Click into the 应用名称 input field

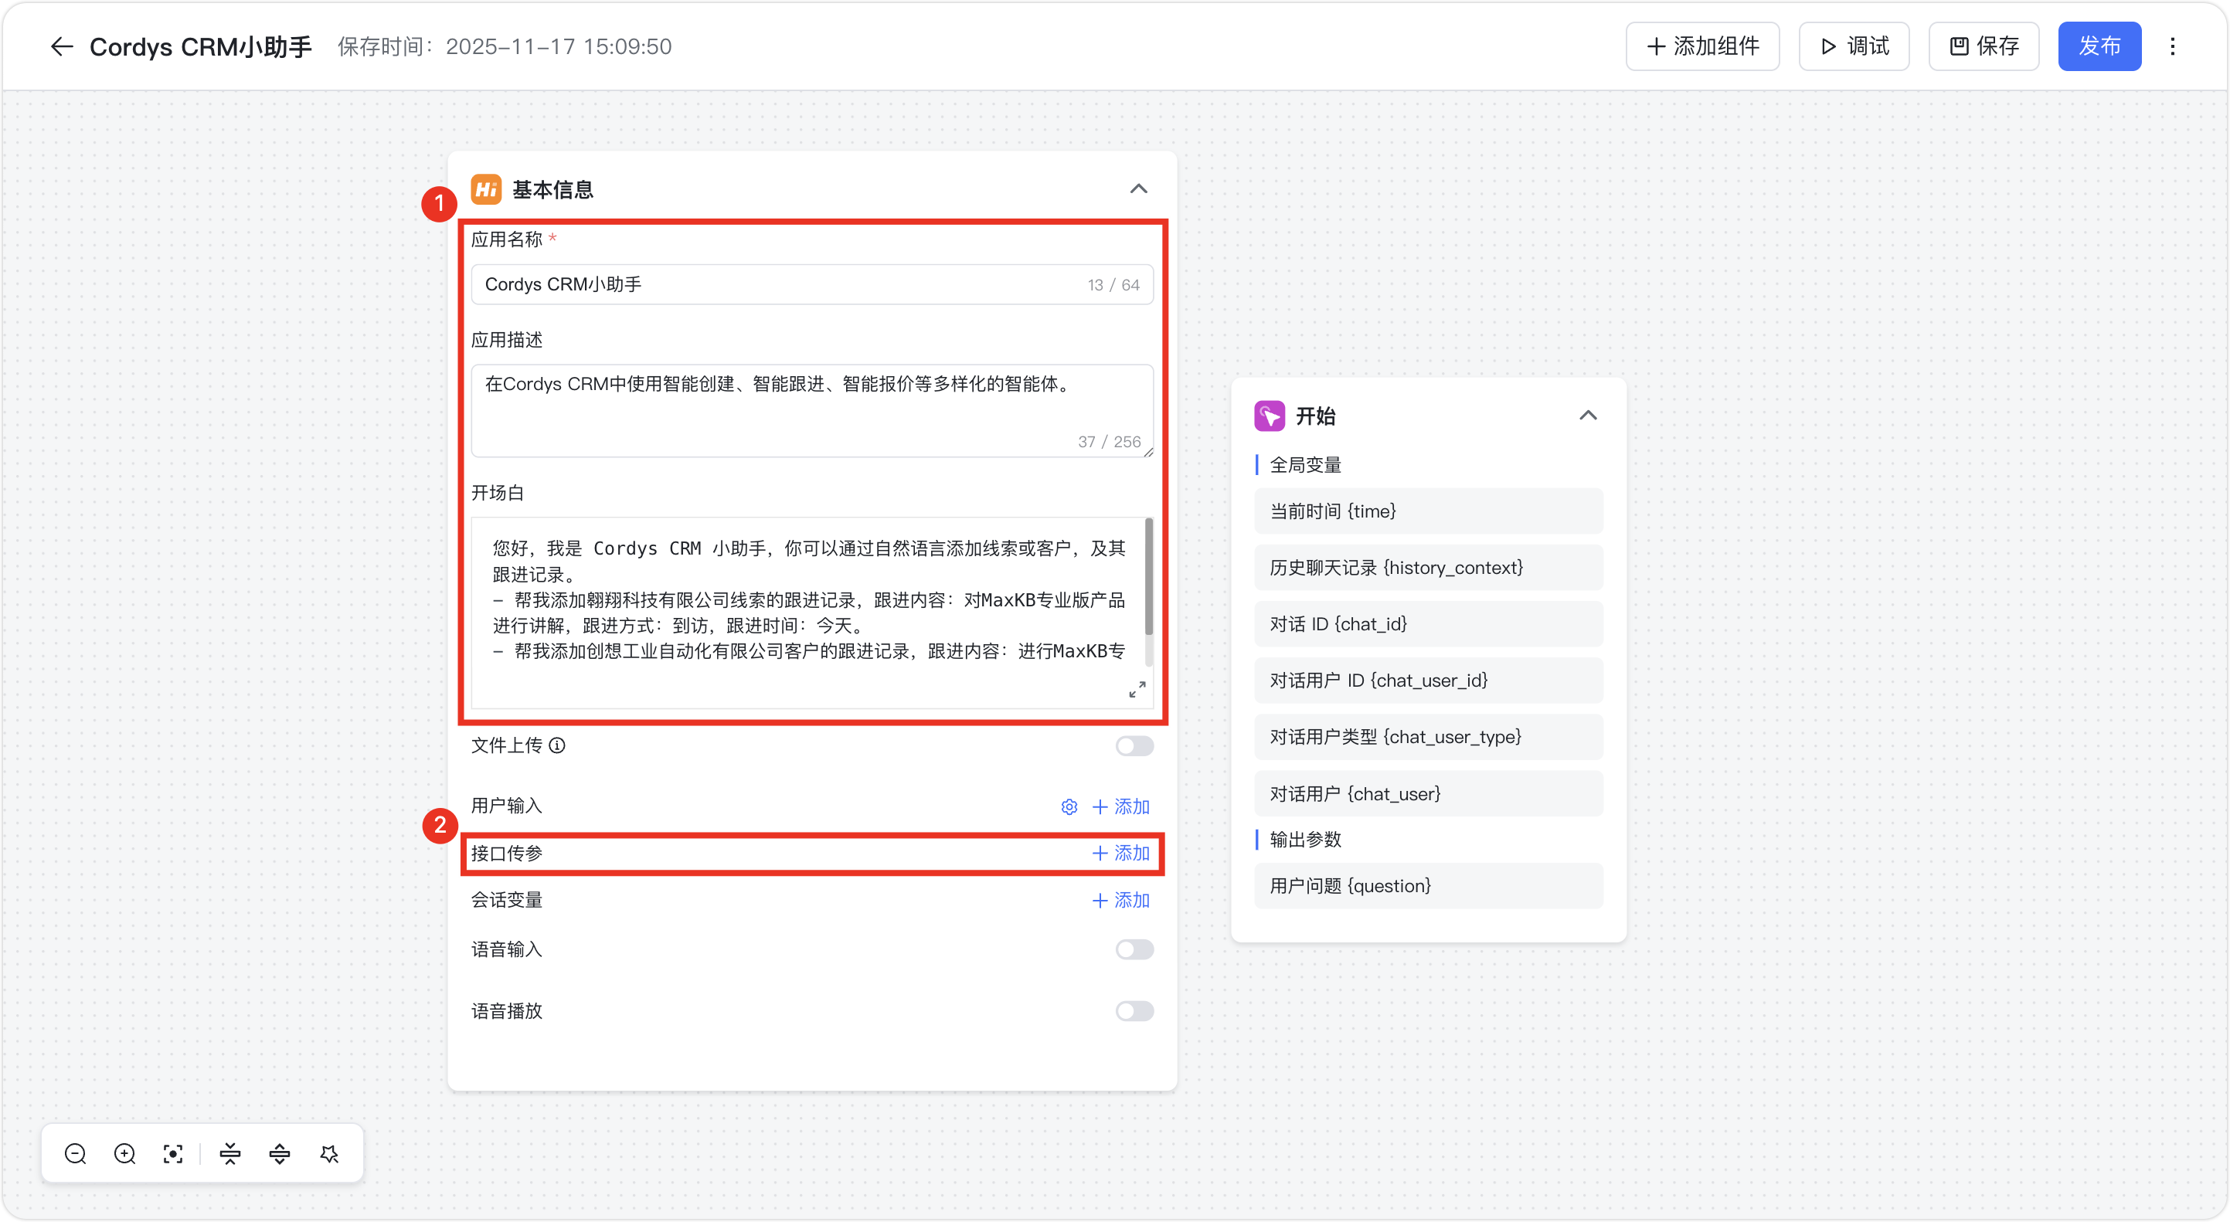(x=779, y=285)
